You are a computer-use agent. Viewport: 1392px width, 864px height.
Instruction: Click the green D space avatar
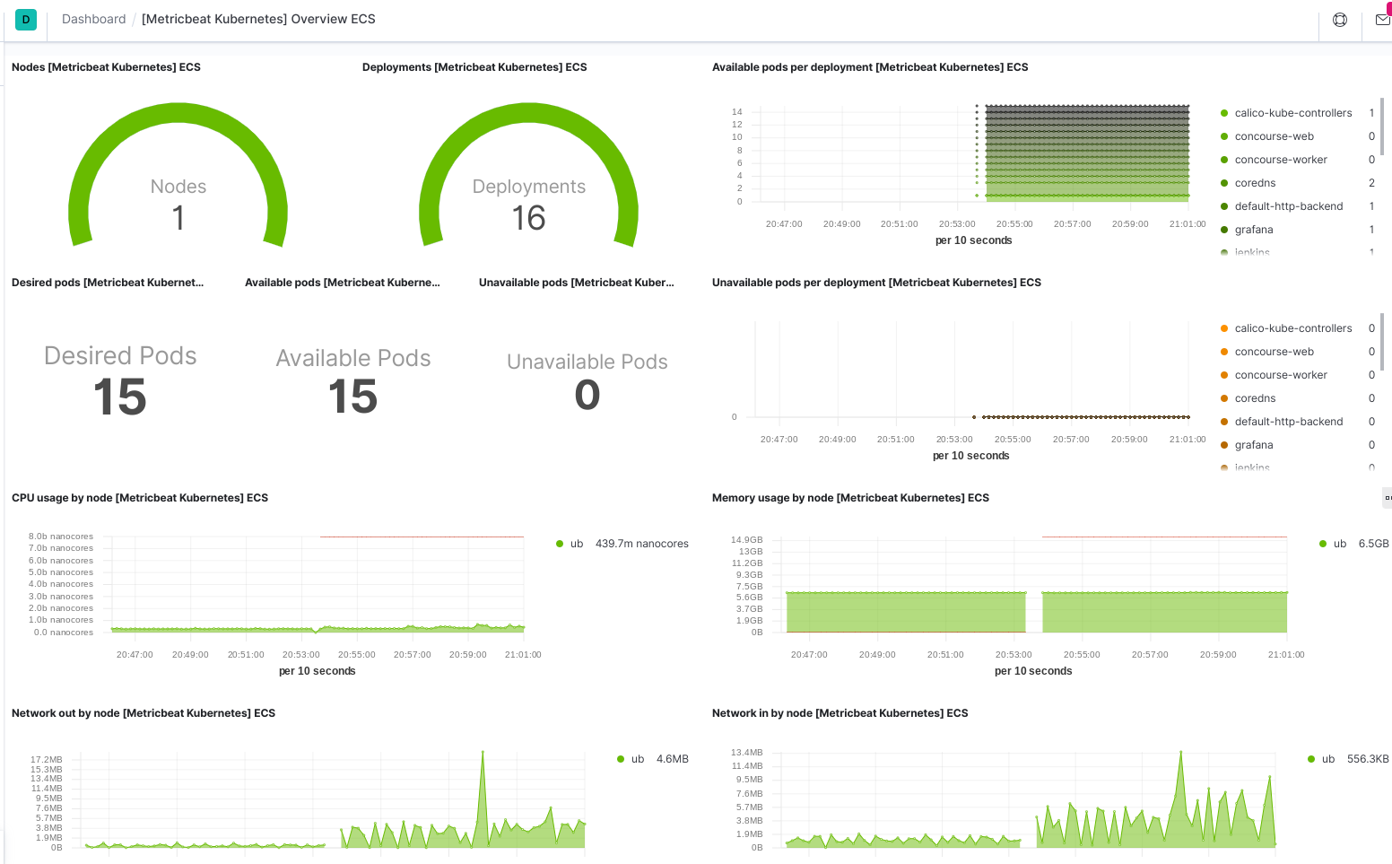(x=26, y=19)
